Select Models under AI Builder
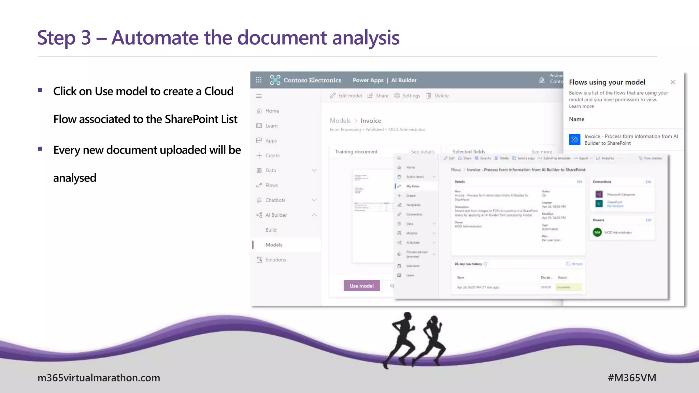This screenshot has width=699, height=393. point(274,245)
